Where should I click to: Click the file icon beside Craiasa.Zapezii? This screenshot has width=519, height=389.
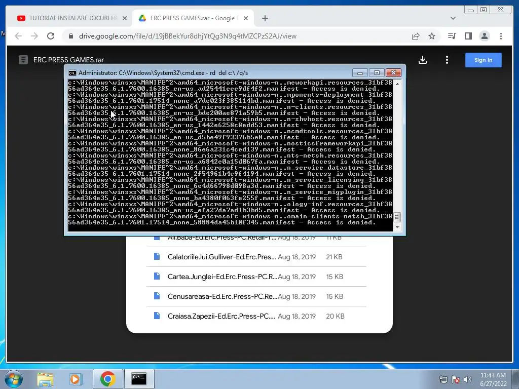157,316
